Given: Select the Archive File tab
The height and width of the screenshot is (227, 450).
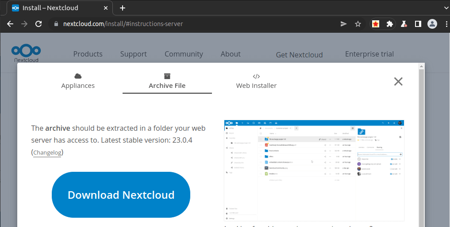Looking at the screenshot, I should (x=167, y=81).
